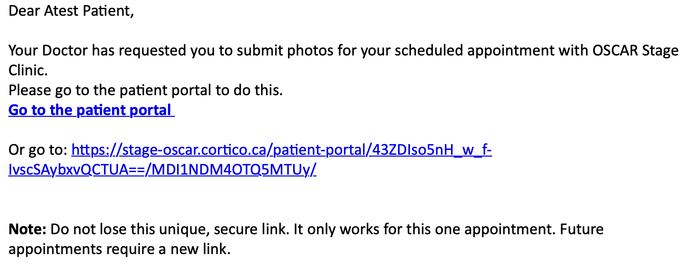
Task: Click the stage-oscar.cortico.ca patient portal URL
Action: (281, 150)
